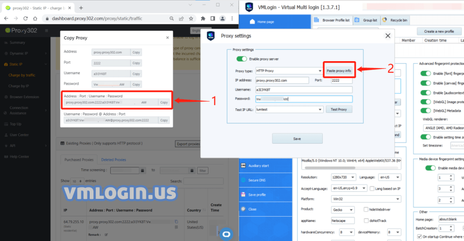Open Chrome extensions puzzle icon
This screenshot has width=464, height=241.
203,18
